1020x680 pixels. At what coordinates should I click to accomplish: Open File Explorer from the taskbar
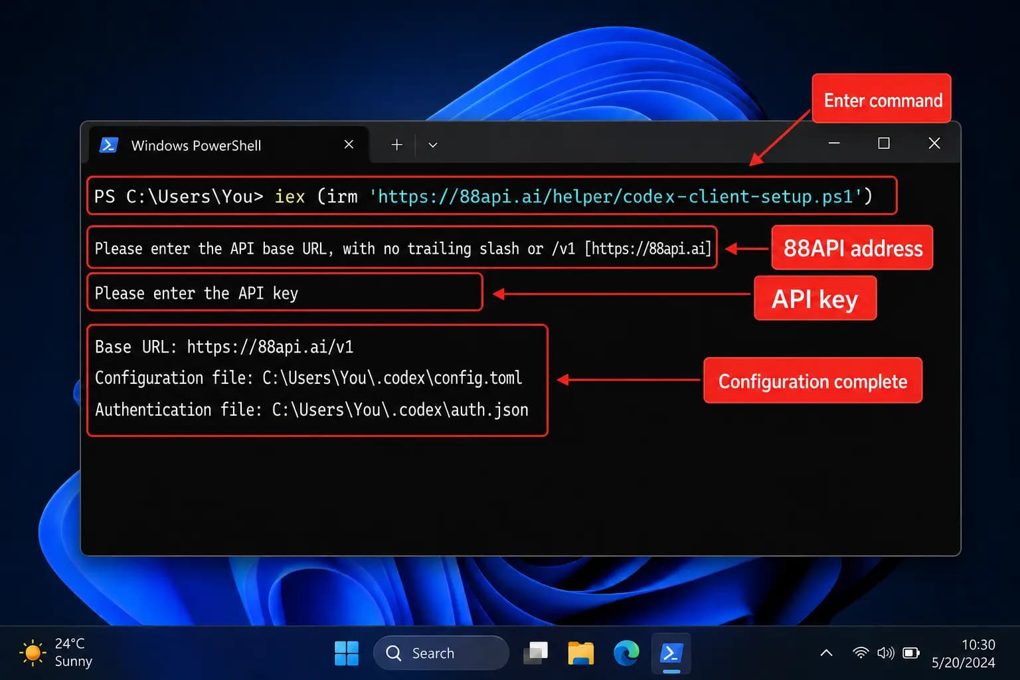tap(581, 653)
